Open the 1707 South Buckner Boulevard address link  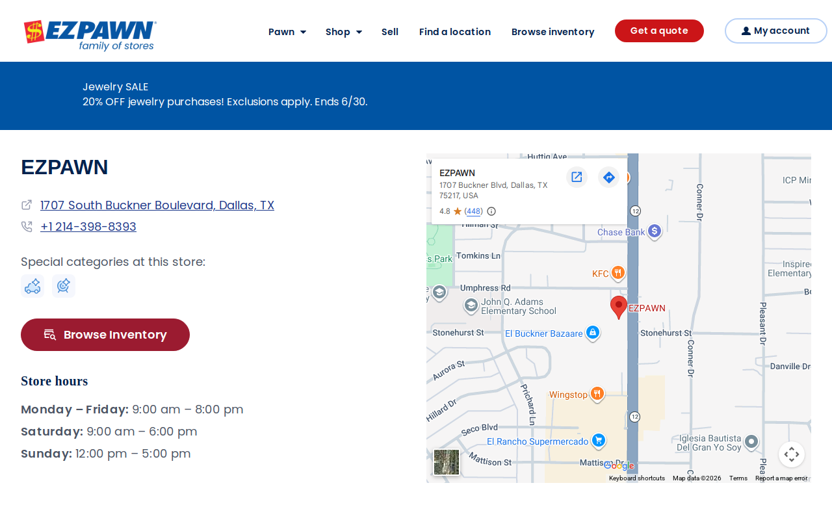pyautogui.click(x=157, y=205)
